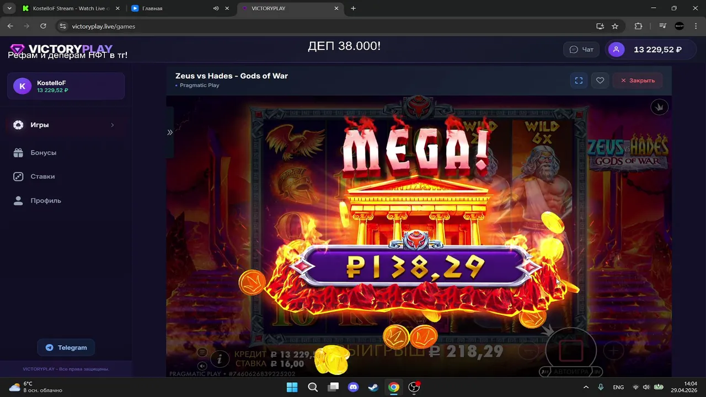
Task: Open Task View on the taskbar
Action: [333, 387]
